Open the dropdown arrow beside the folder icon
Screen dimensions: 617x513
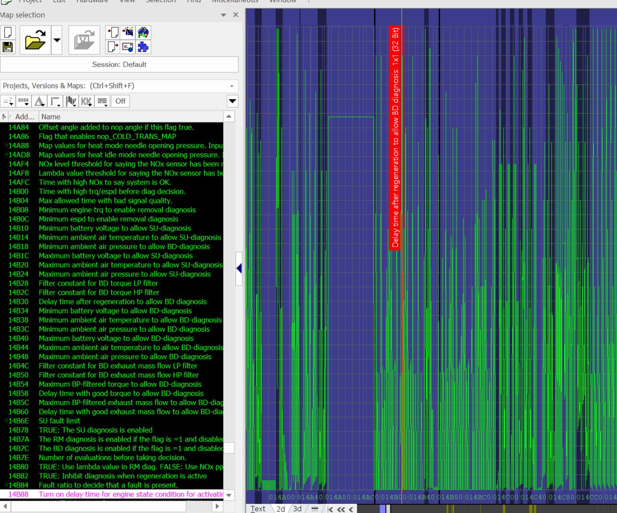point(57,40)
